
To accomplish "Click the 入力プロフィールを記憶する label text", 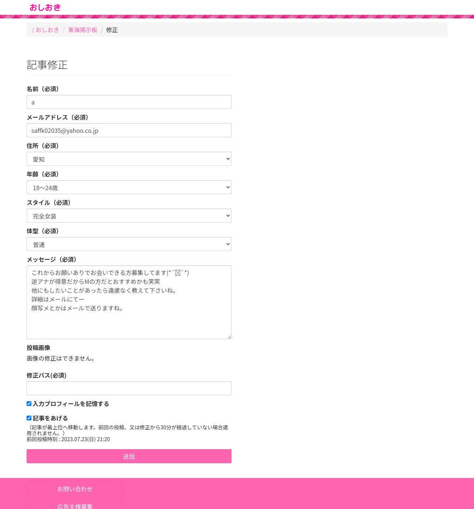I will [71, 404].
